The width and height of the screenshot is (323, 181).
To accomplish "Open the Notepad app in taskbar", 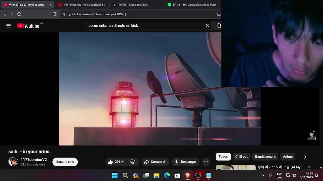I will [209, 175].
